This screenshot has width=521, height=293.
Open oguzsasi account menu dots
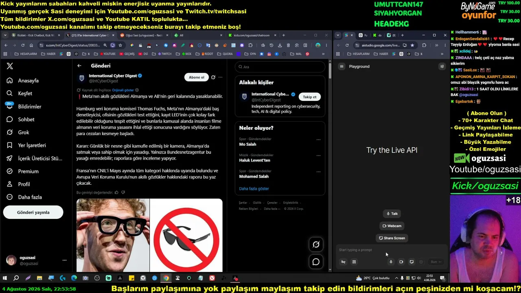click(64, 260)
